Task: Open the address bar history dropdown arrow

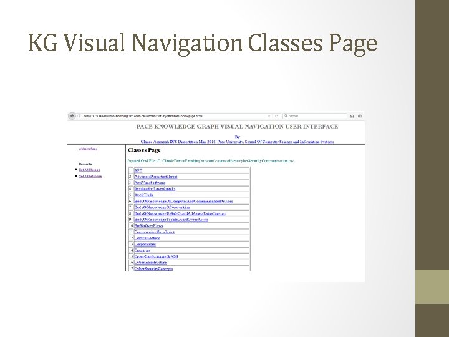Action: tap(269, 116)
